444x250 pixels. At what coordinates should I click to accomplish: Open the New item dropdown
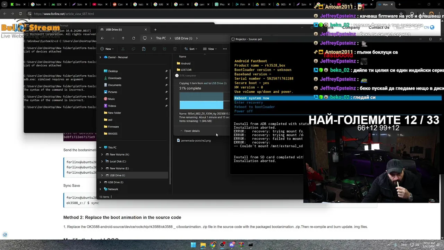point(108,49)
